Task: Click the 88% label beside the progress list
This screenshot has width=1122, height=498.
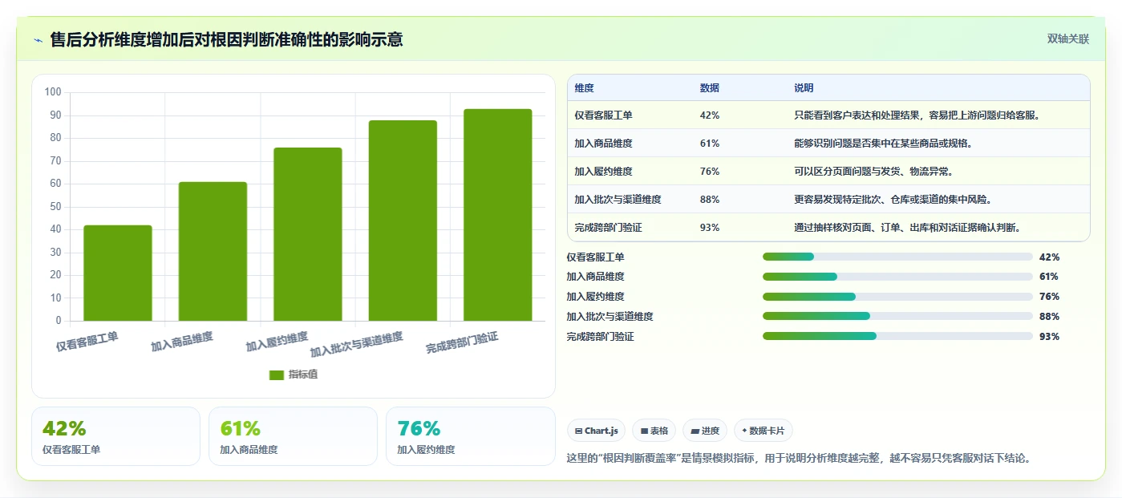Action: pyautogui.click(x=1049, y=317)
